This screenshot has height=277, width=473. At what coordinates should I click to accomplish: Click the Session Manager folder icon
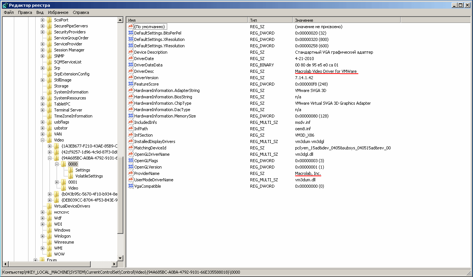tap(49, 50)
